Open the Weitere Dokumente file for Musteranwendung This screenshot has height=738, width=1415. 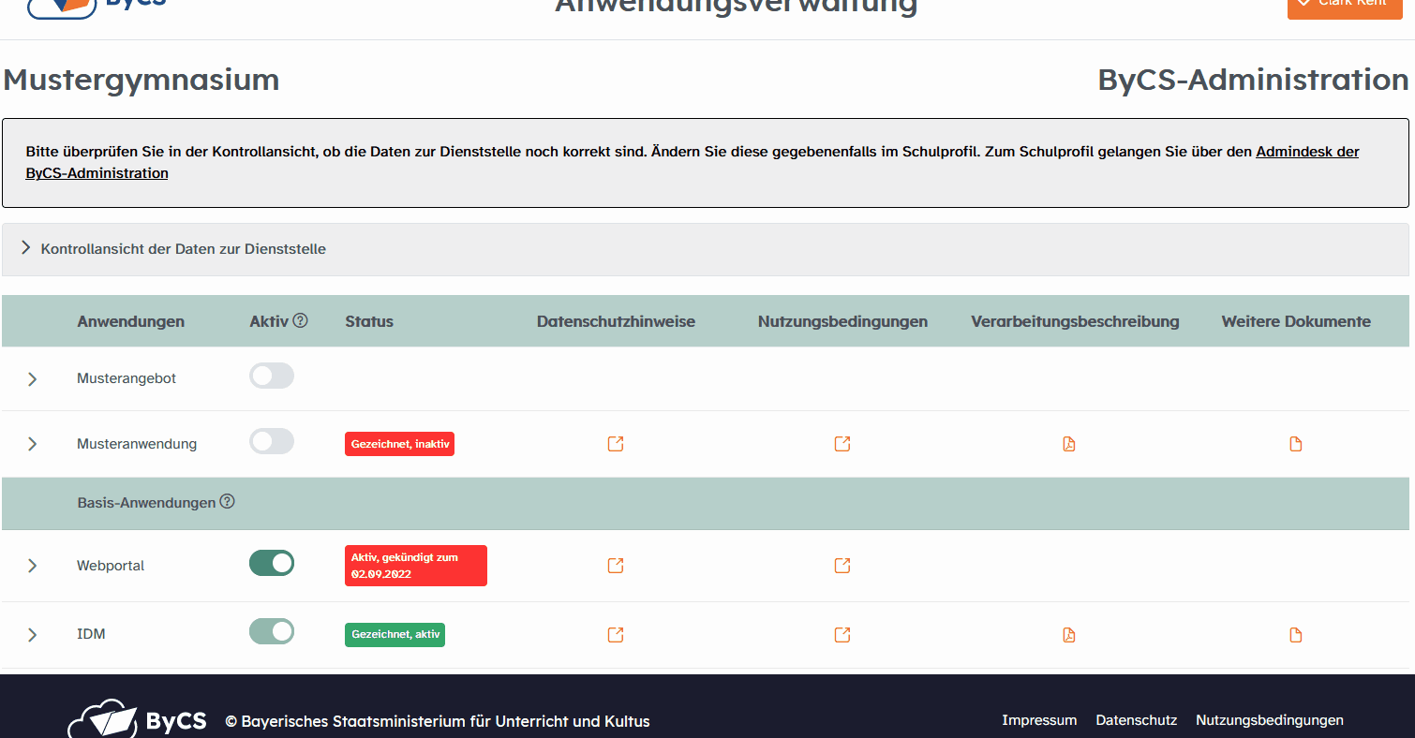coord(1295,443)
